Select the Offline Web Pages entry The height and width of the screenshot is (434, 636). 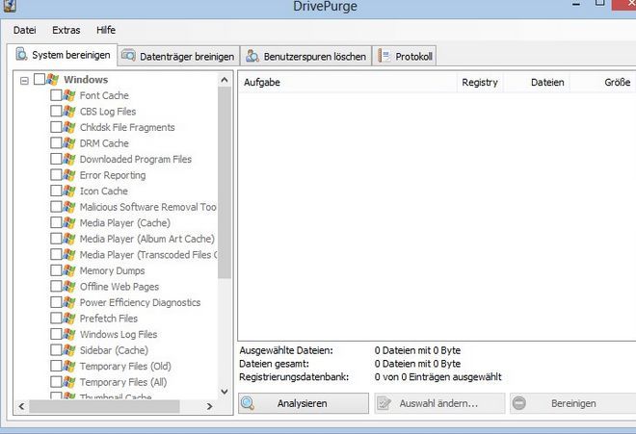pyautogui.click(x=119, y=287)
